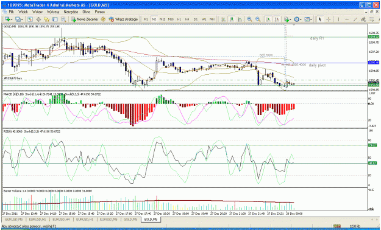Open the Okno menu
The width and height of the screenshot is (381, 230).
tap(87, 12)
